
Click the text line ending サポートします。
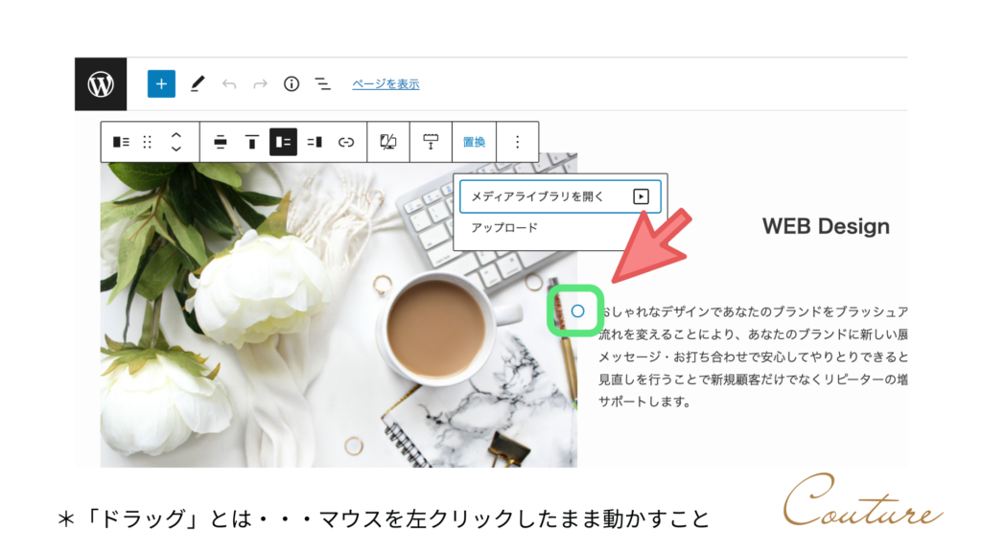(643, 402)
